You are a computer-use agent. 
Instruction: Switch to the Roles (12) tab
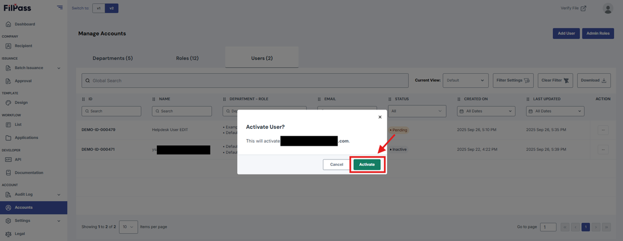(187, 58)
